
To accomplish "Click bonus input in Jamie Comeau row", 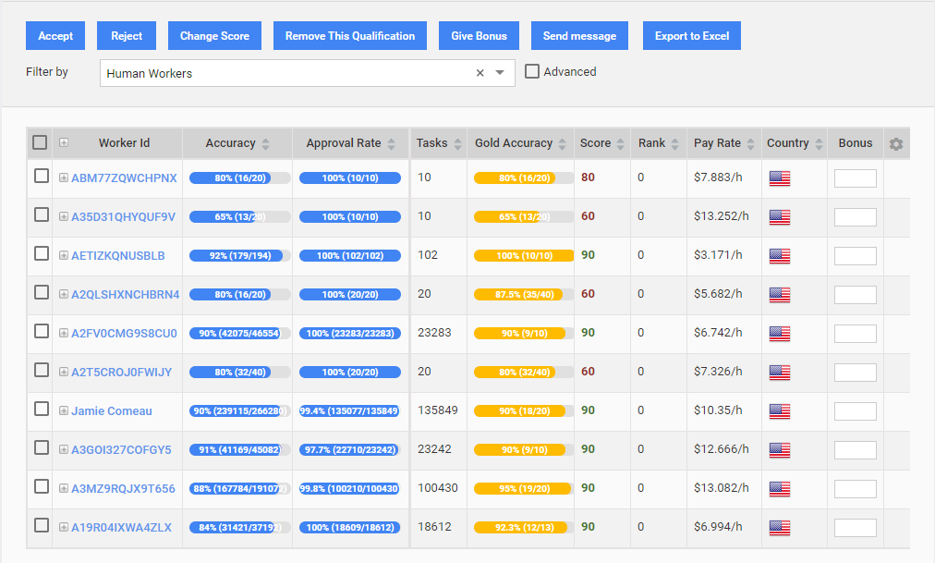I will tap(856, 410).
